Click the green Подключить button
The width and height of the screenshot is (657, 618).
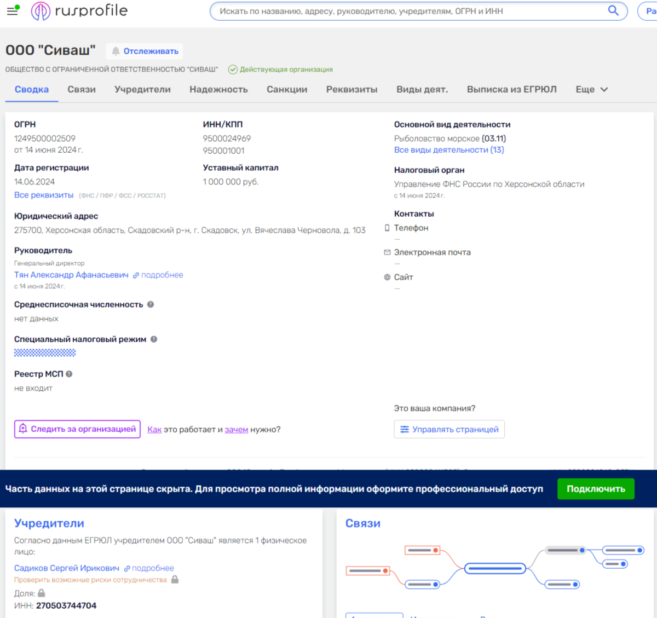[596, 489]
